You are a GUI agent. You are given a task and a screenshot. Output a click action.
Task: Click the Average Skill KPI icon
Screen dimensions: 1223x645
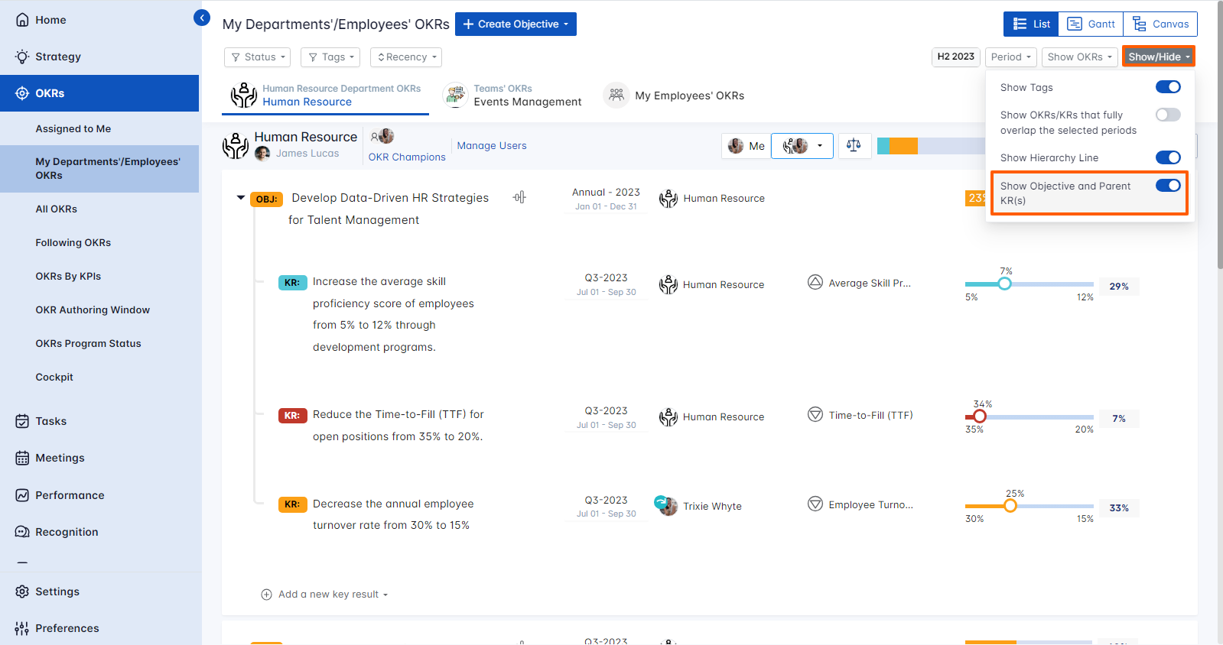pos(815,283)
